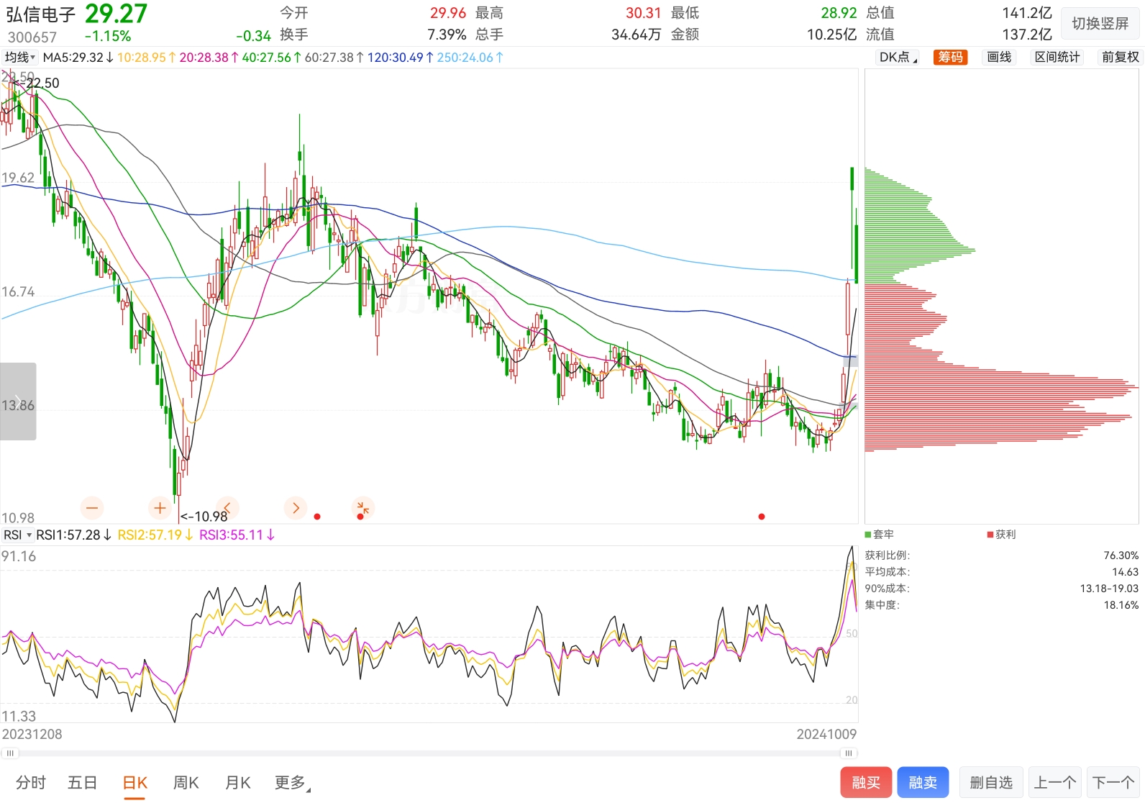
Task: Click the timeline range scrollbar track
Action: click(429, 753)
